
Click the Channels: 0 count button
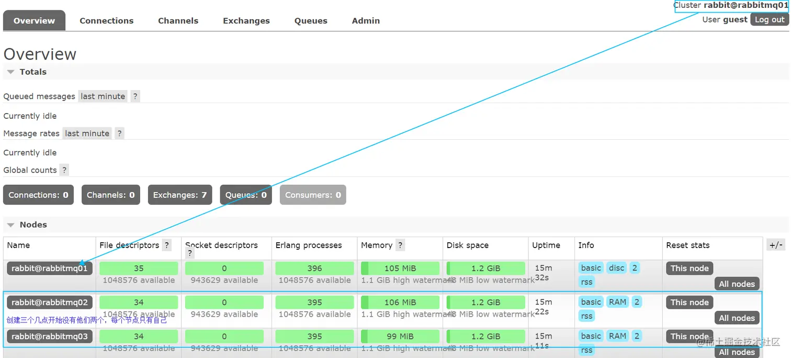[110, 195]
